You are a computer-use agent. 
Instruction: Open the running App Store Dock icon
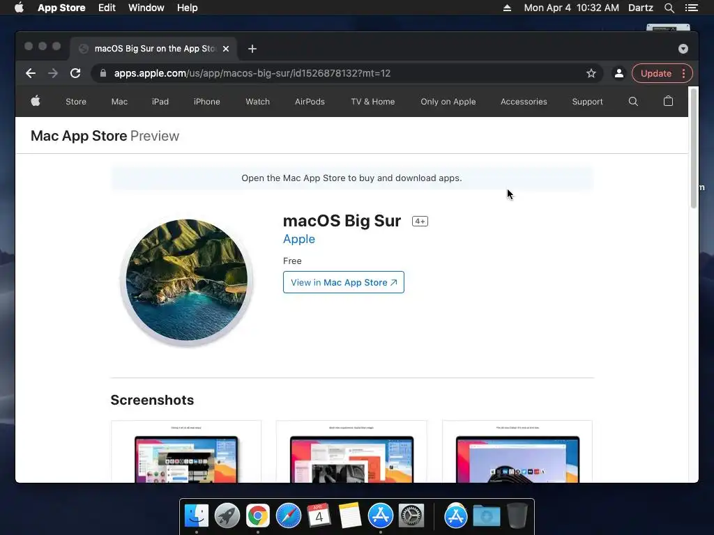point(380,516)
